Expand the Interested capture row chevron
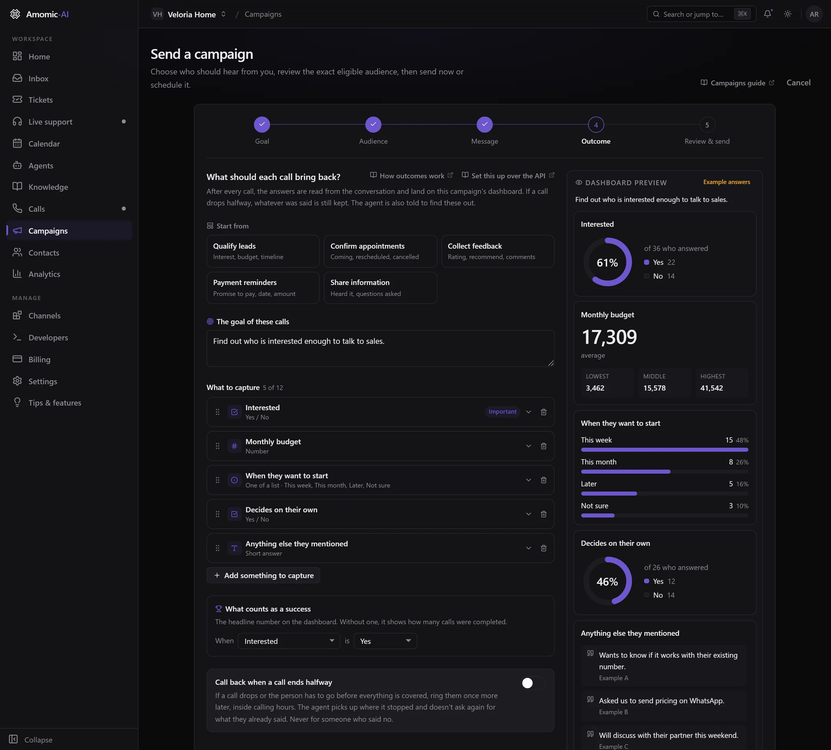This screenshot has width=831, height=750. click(x=529, y=412)
